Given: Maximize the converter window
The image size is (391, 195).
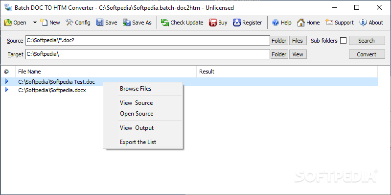Looking at the screenshot, I should click(357, 8).
